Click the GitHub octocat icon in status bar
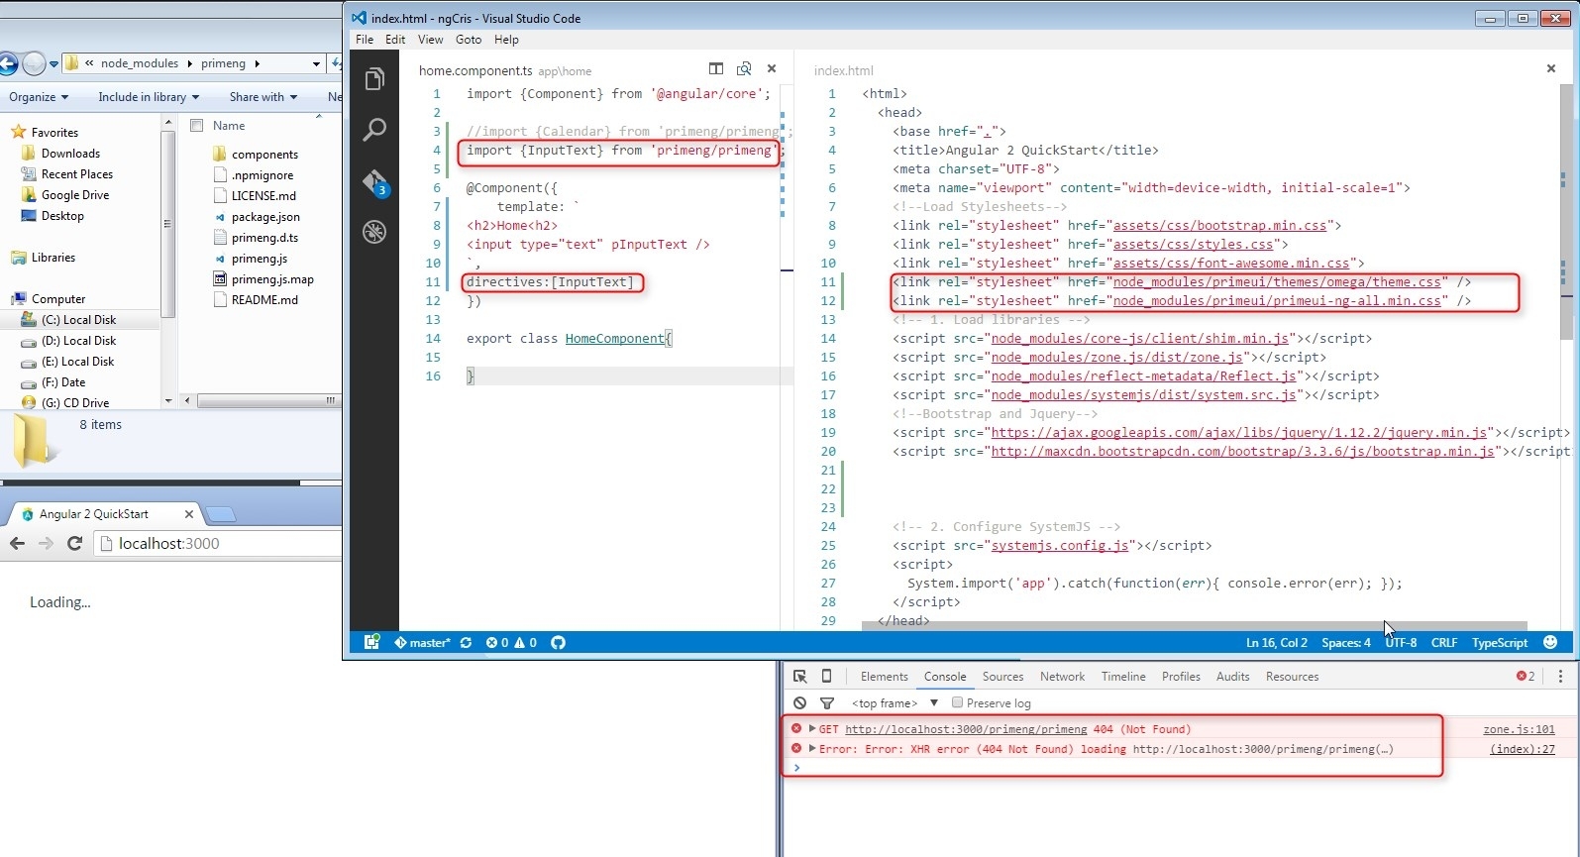Image resolution: width=1580 pixels, height=857 pixels. click(x=559, y=642)
